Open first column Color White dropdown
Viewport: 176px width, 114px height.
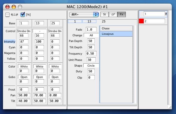point(24,67)
